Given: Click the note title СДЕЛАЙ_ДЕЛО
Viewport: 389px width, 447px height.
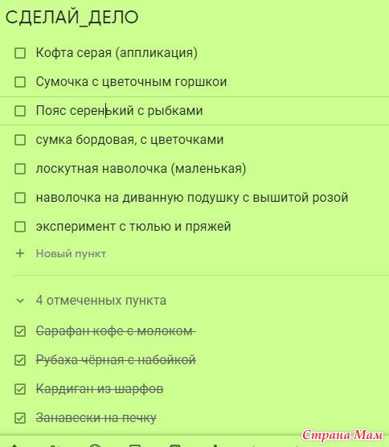Looking at the screenshot, I should (72, 18).
